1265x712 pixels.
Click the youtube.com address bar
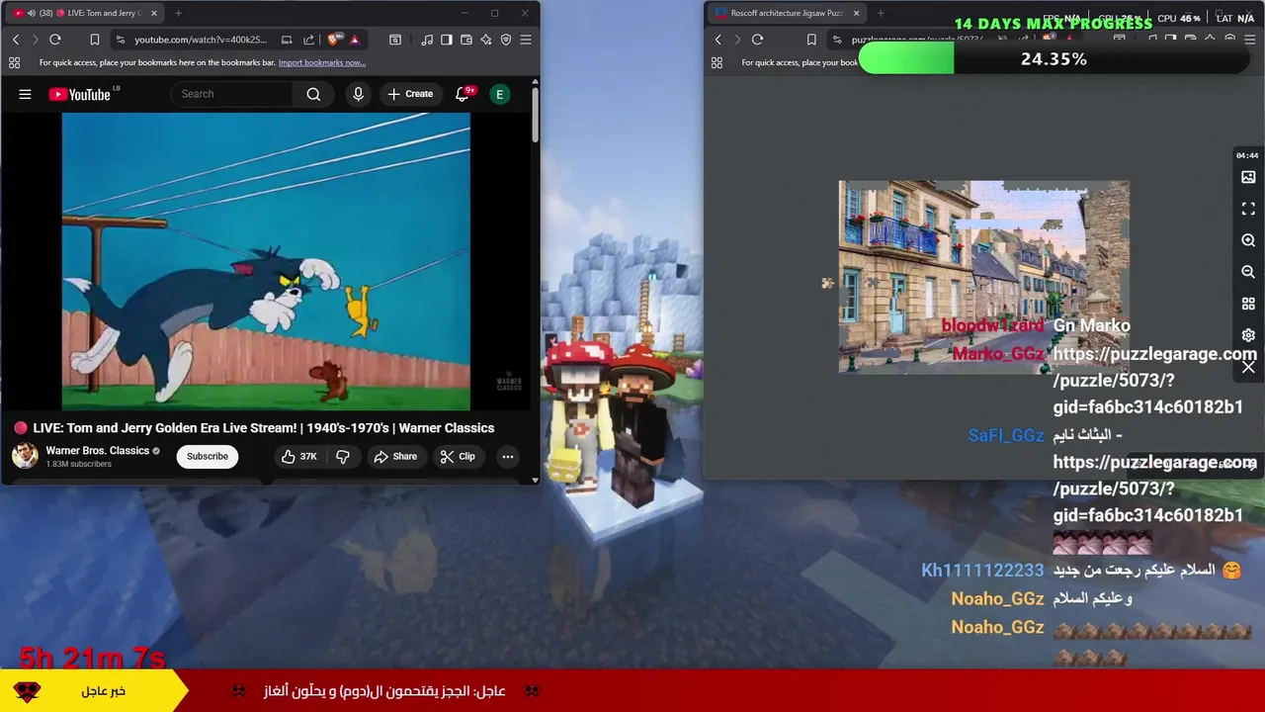202,40
